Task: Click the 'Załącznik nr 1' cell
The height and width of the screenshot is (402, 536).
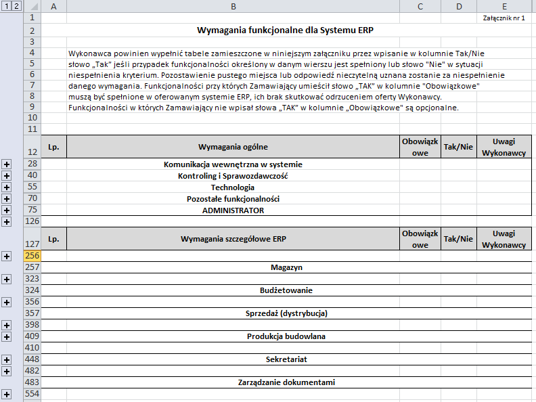Action: pyautogui.click(x=504, y=18)
